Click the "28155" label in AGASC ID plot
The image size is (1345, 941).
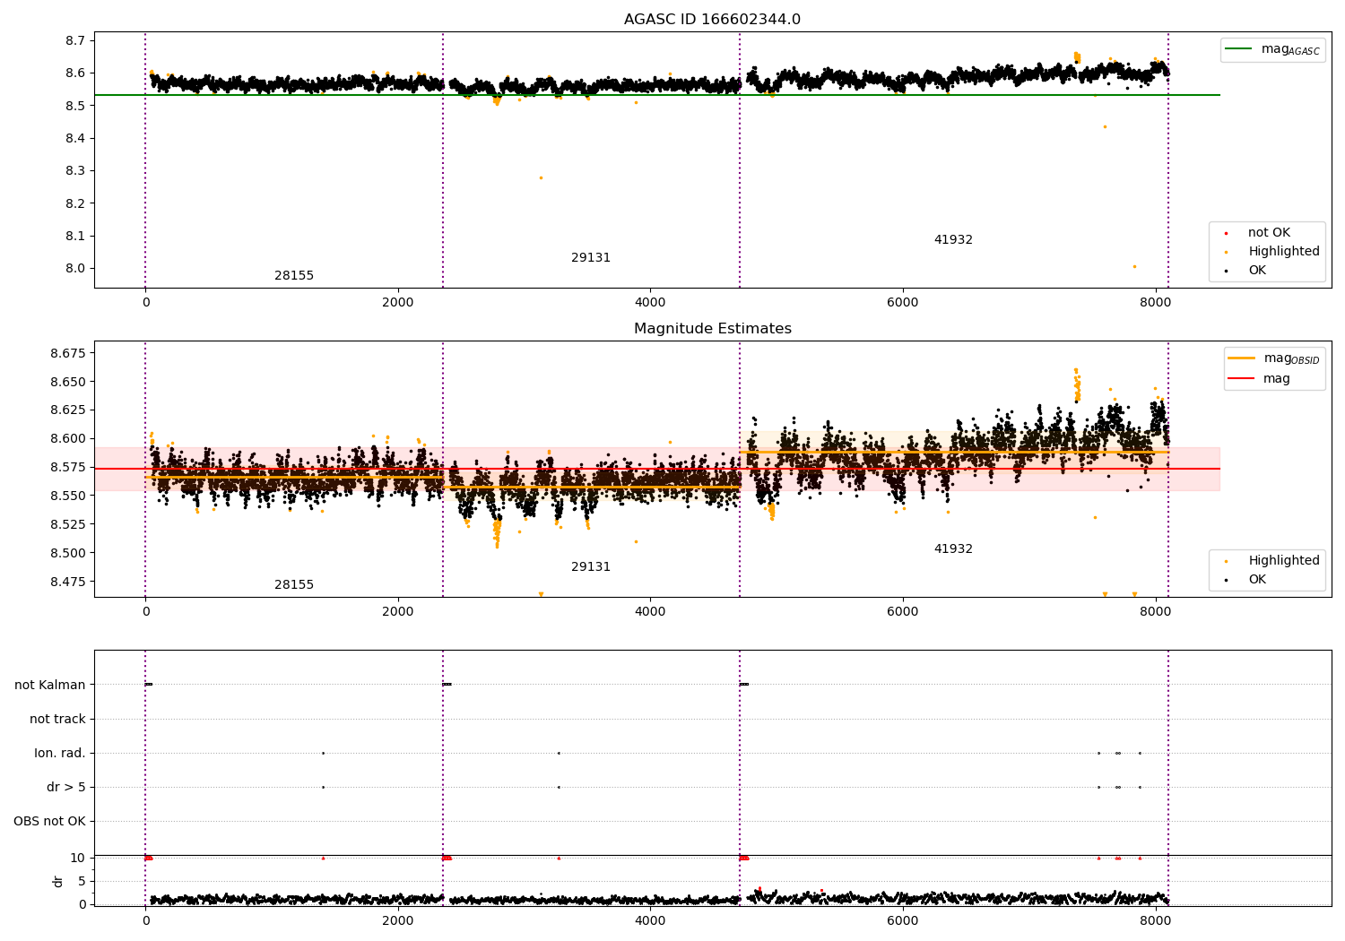pos(294,276)
